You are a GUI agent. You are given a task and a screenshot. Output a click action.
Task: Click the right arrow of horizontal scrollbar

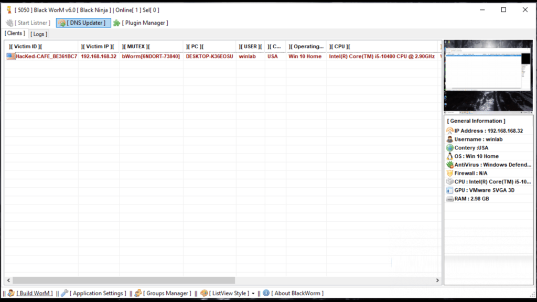click(437, 280)
